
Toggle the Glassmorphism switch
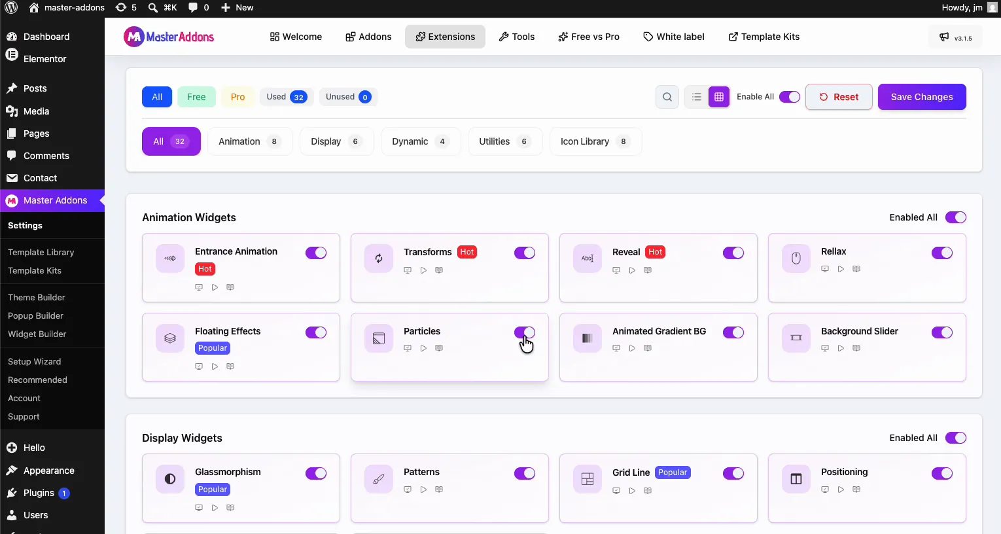tap(316, 473)
